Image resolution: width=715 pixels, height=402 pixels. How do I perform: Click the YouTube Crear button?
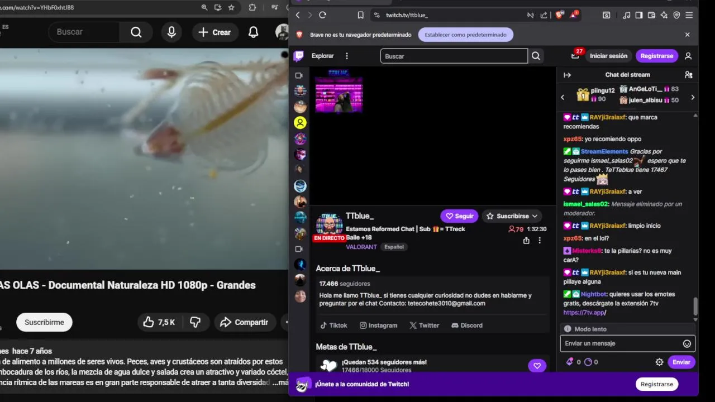[x=214, y=32]
